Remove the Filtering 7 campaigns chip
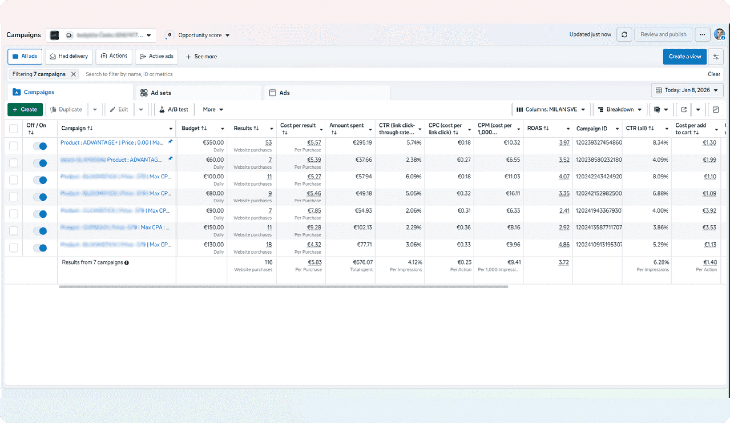 click(74, 74)
